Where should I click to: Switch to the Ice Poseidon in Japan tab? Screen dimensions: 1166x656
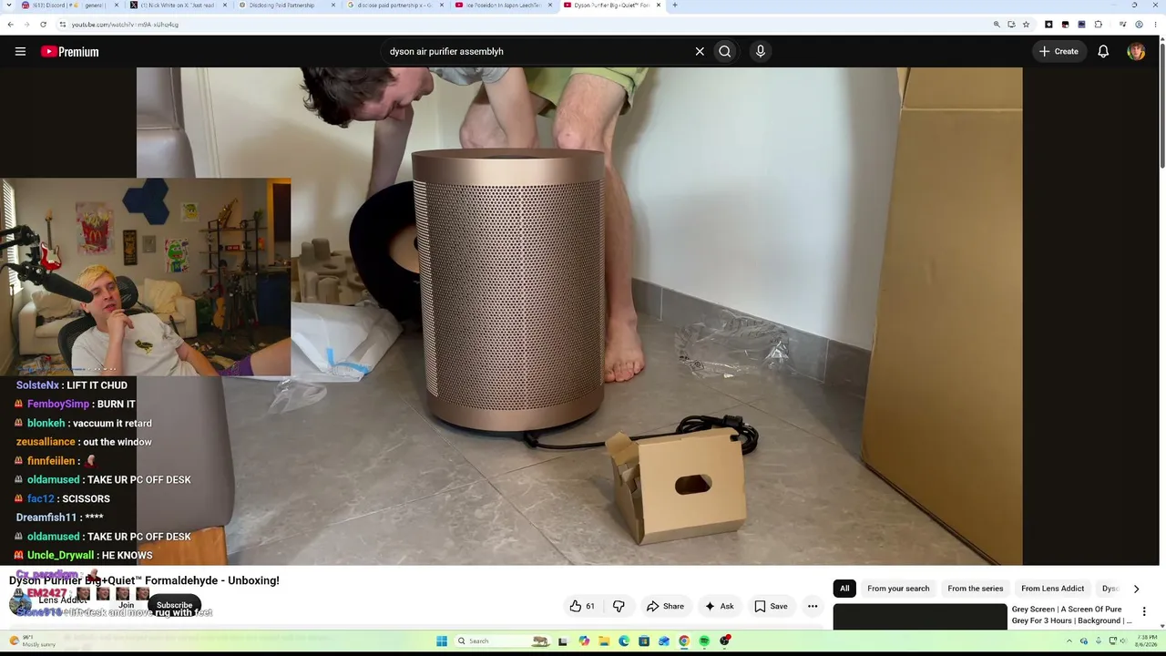point(503,5)
